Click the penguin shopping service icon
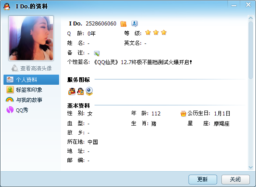This screenshot has height=187, width=256. (81, 91)
